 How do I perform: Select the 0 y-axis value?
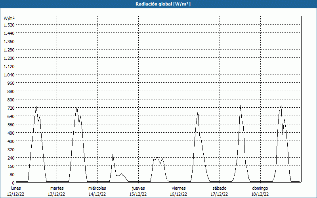pyautogui.click(x=13, y=183)
